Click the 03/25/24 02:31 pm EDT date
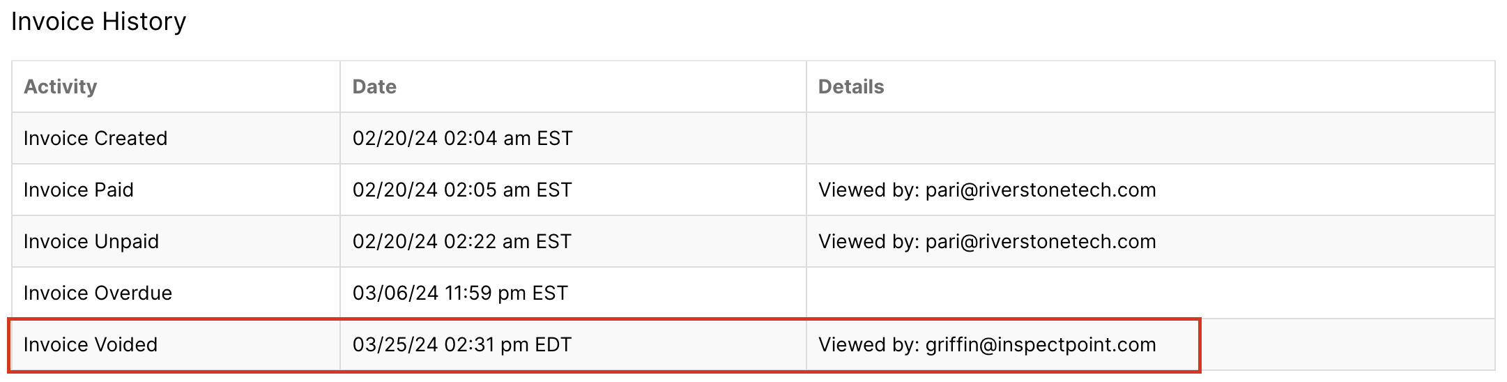The width and height of the screenshot is (1507, 382). coord(462,344)
